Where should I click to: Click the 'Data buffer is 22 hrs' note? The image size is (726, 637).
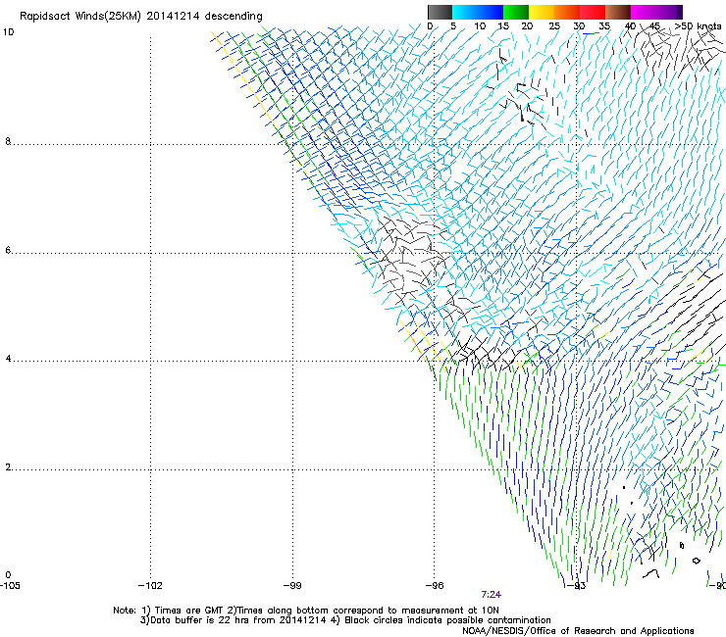point(200,620)
